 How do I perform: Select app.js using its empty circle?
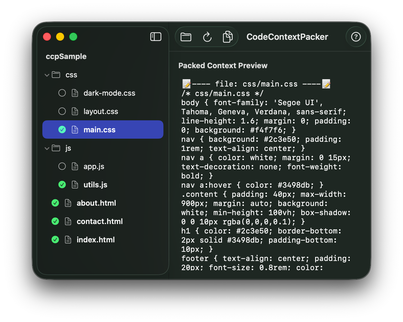[x=62, y=166]
